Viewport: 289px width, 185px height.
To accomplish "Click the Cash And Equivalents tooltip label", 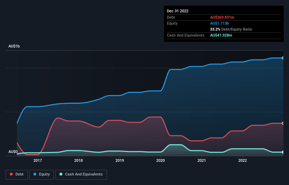I will pos(186,35).
